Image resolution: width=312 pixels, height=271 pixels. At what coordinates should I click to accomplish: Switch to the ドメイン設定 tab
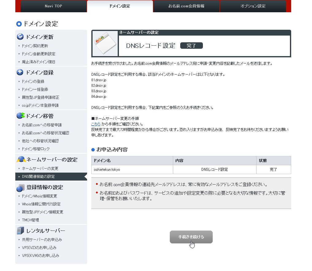tap(120, 6)
